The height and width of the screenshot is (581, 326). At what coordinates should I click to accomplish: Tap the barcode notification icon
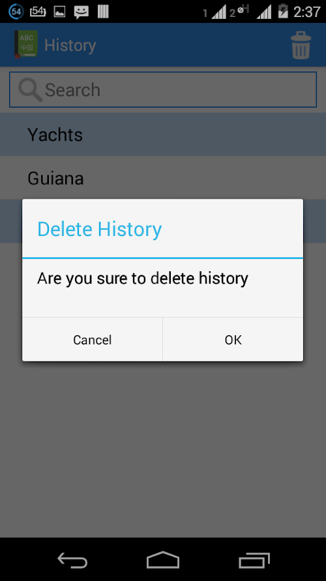pyautogui.click(x=103, y=11)
